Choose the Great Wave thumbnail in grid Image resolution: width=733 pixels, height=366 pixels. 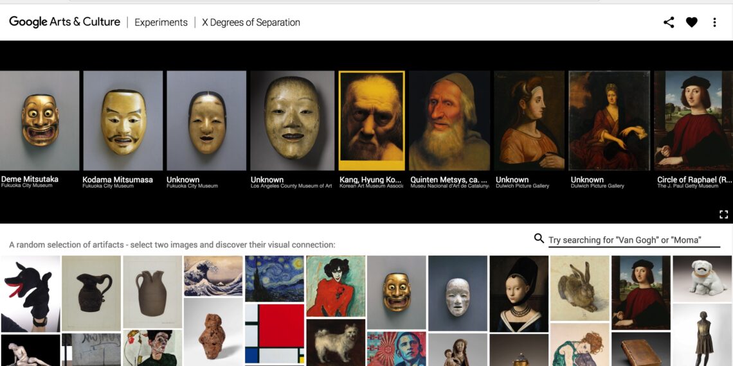[213, 276]
